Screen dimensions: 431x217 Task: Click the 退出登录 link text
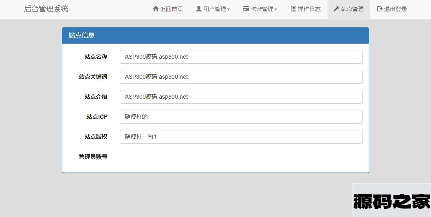point(396,9)
